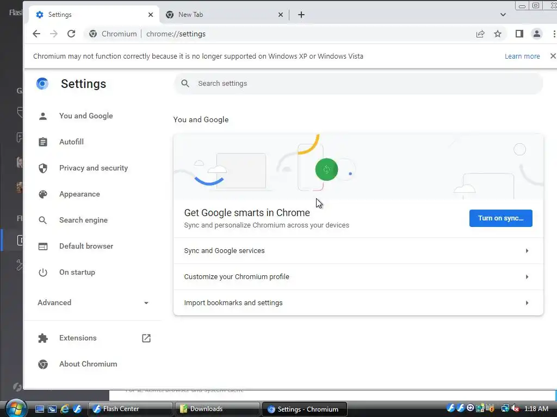Click the 1:18 AM system clock
Viewport: 557px width, 417px height.
pyautogui.click(x=536, y=408)
